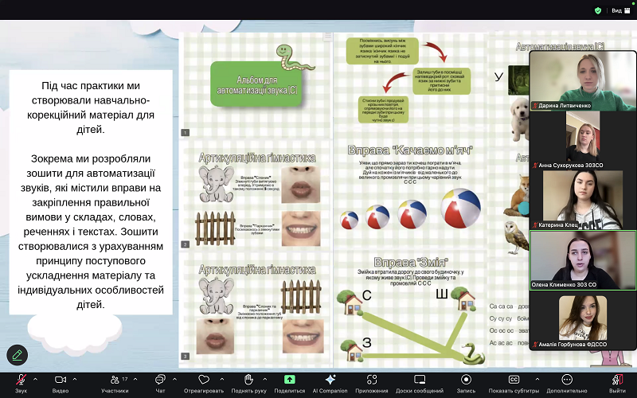Open Доски сообщений whiteboards
This screenshot has width=637, height=398.
420,380
